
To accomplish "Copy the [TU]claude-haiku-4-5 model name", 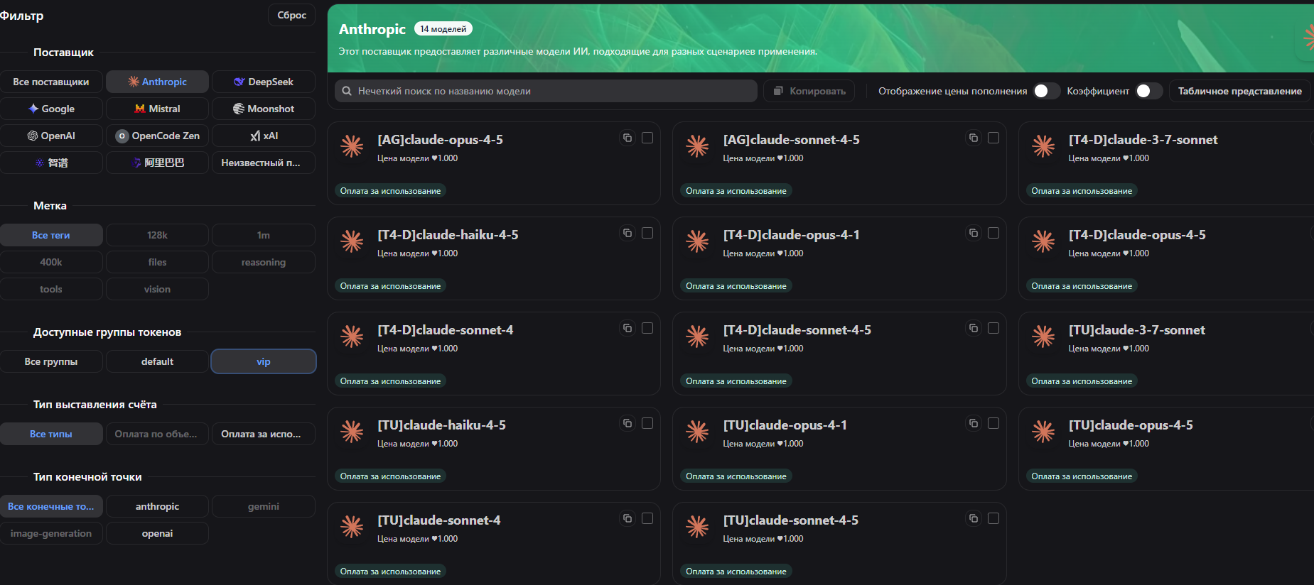I will coord(628,423).
